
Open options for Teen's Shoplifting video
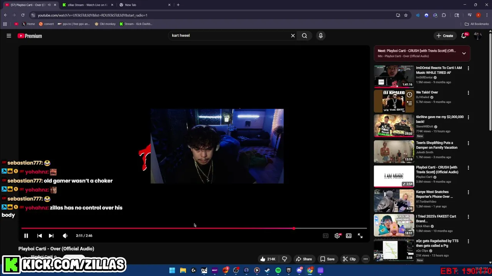click(x=468, y=143)
